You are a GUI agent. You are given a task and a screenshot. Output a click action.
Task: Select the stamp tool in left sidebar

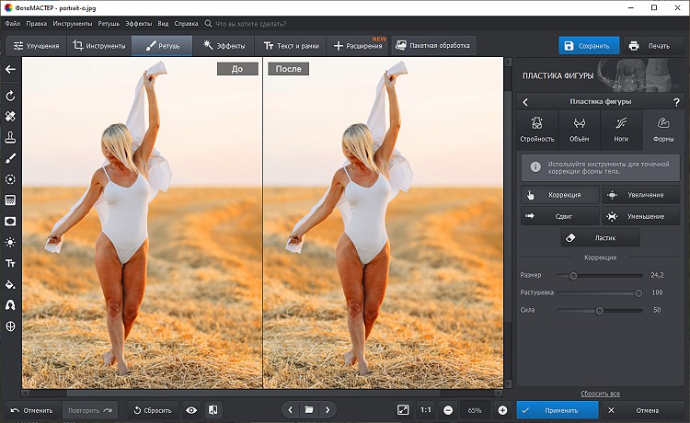click(x=10, y=137)
